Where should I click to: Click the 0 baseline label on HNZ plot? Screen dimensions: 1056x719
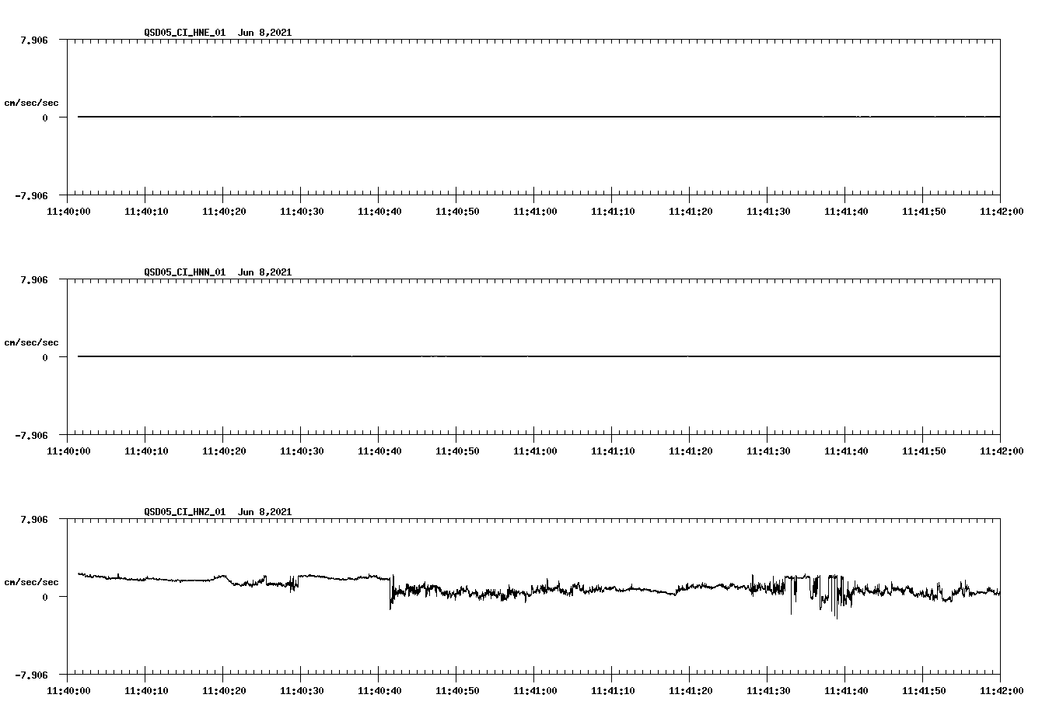tap(45, 597)
